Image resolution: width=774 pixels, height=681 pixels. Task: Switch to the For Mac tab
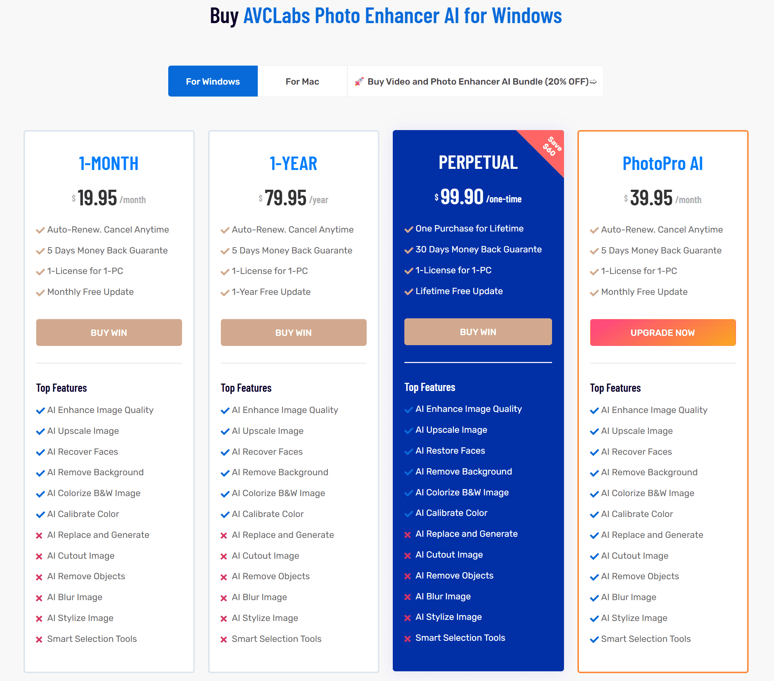click(302, 81)
